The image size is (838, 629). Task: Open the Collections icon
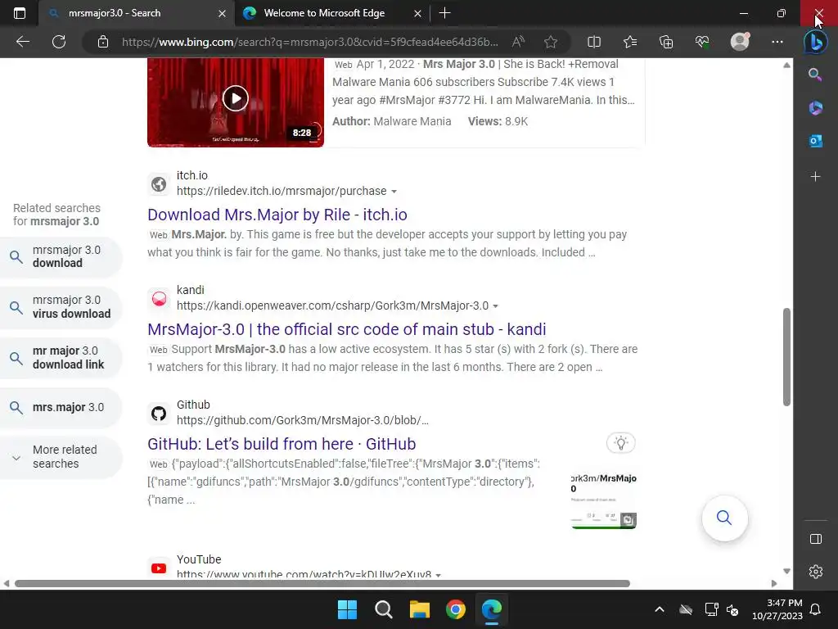(666, 42)
